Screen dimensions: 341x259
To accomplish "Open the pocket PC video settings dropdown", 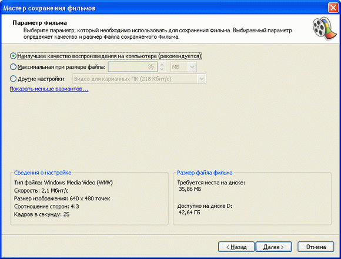I will pyautogui.click(x=139, y=79).
